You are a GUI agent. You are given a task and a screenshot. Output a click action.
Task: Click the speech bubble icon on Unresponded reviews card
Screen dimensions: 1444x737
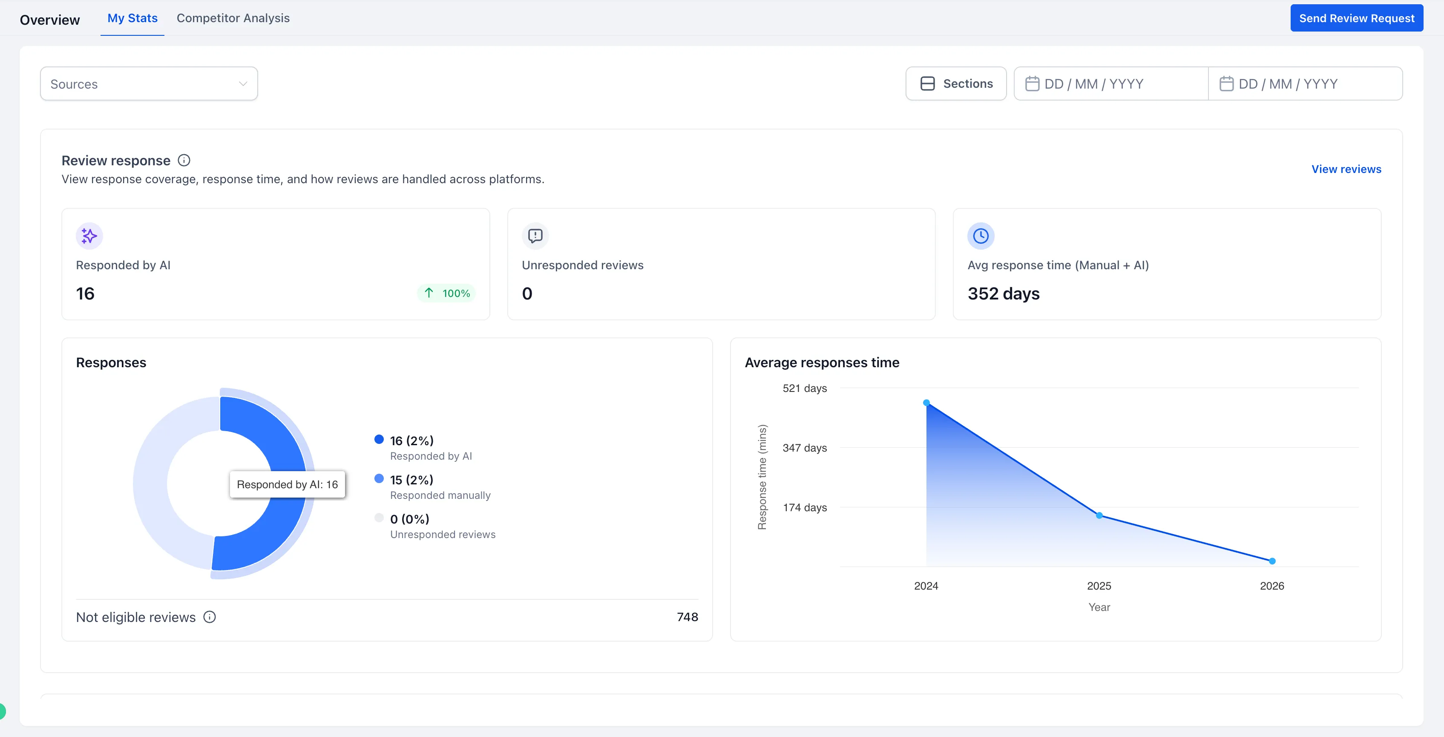(x=535, y=236)
